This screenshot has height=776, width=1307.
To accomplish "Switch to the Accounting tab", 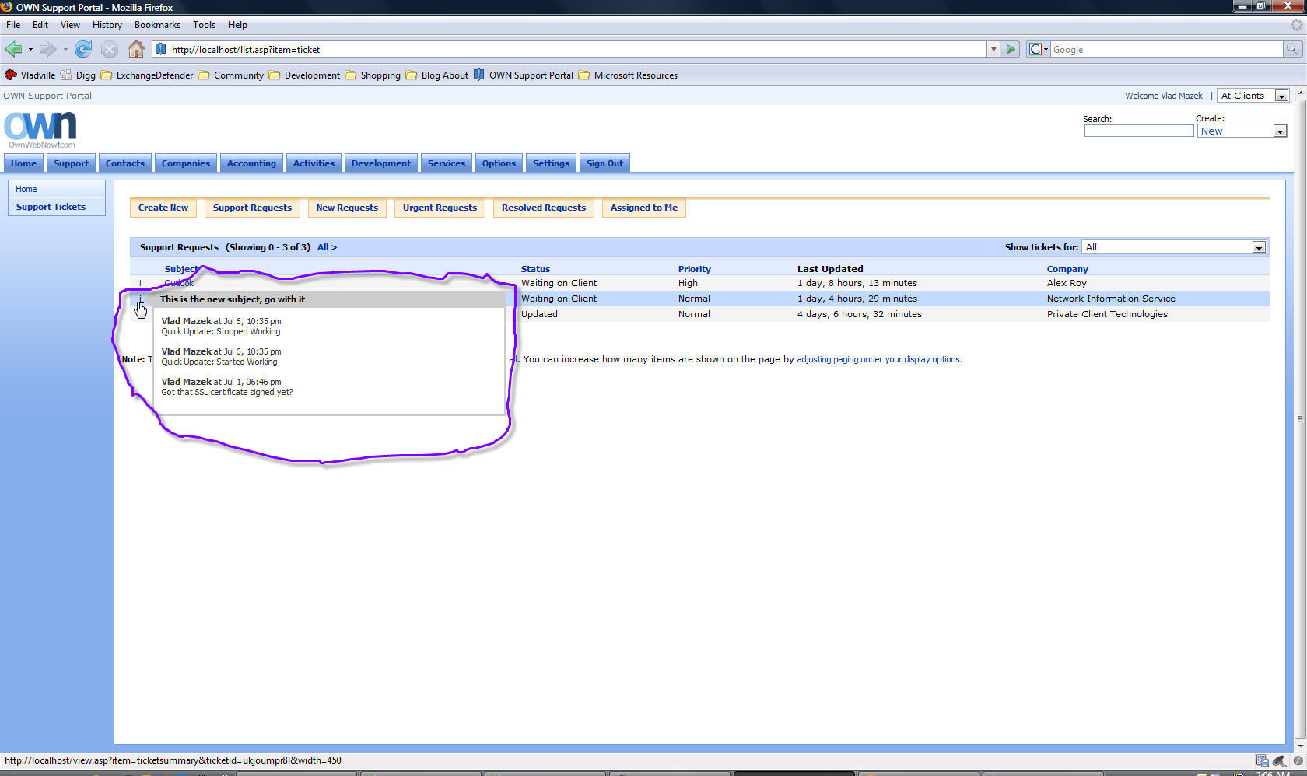I will click(x=251, y=163).
